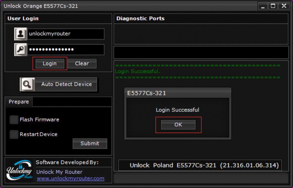Enable the Flash Firmware checkbox
Screen dimensions: 293x188
click(x=14, y=120)
